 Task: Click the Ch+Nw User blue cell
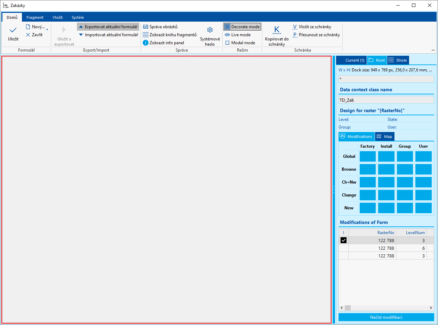423,182
